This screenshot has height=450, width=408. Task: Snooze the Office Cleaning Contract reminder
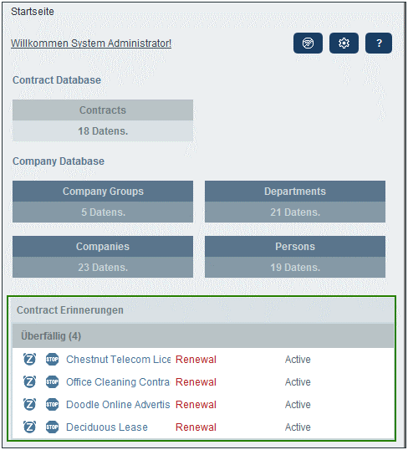tap(29, 381)
